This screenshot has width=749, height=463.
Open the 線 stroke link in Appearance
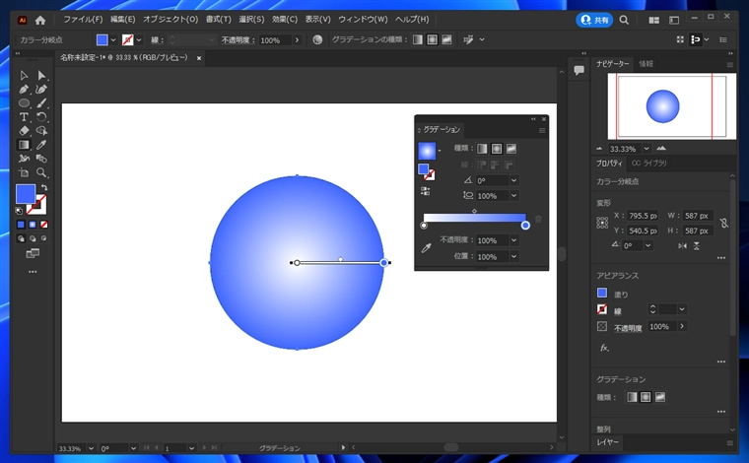618,311
